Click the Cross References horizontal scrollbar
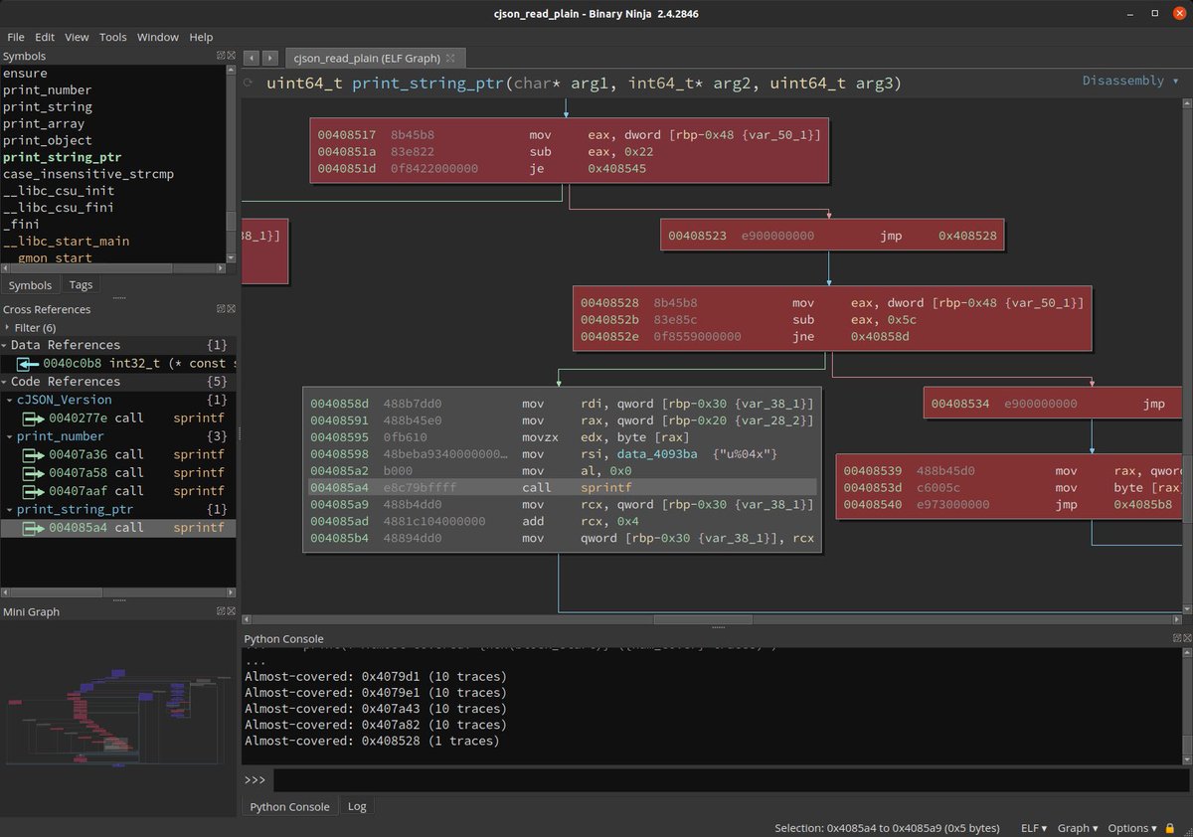Screen dimensions: 1193x837 click(x=118, y=590)
